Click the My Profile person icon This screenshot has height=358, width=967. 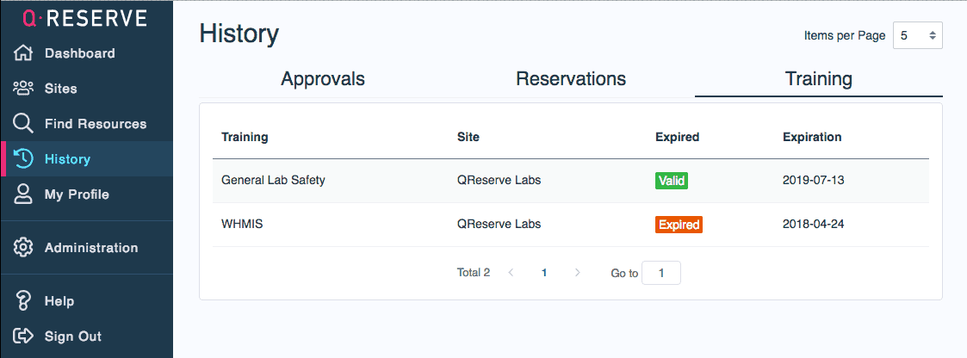tap(24, 194)
